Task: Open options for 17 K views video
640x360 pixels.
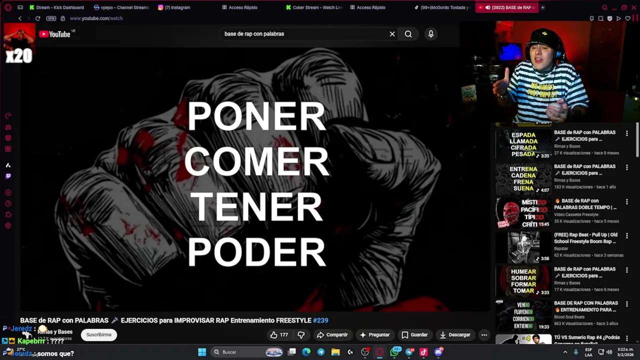Action: pyautogui.click(x=626, y=270)
